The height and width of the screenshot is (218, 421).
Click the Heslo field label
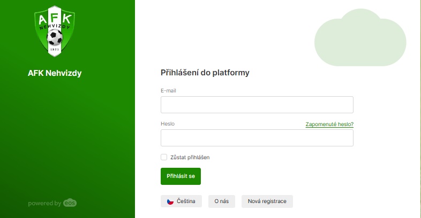click(168, 124)
